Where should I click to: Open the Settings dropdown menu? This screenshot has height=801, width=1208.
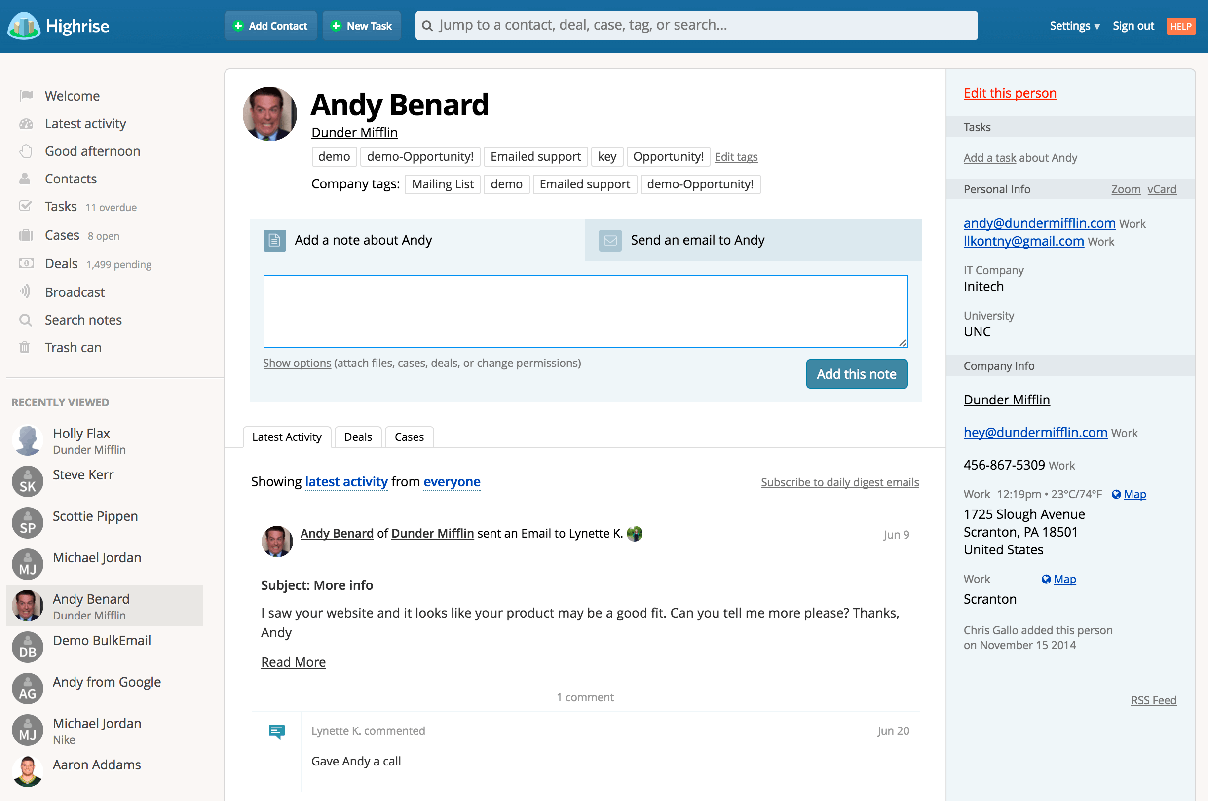coord(1074,26)
